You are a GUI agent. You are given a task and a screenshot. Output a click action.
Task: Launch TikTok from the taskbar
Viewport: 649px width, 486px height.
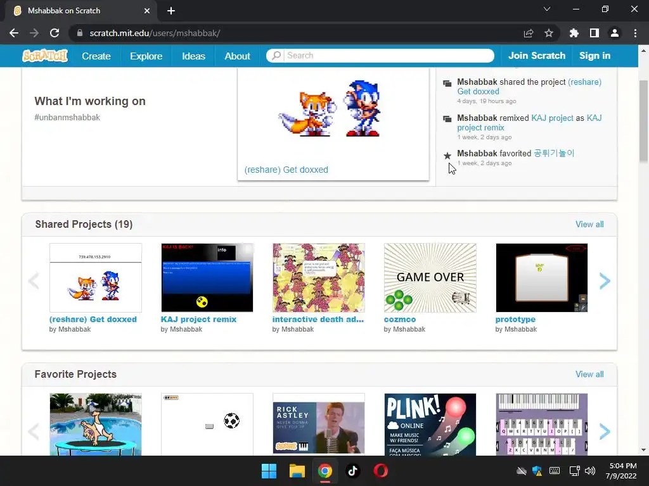(352, 471)
